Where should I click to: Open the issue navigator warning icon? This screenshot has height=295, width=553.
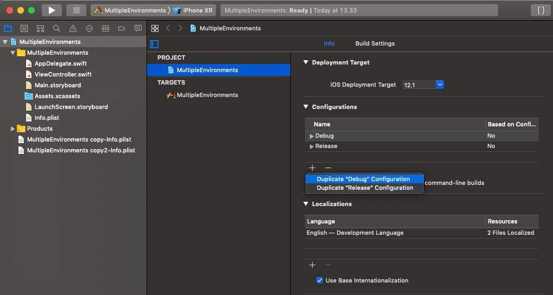coord(73,29)
